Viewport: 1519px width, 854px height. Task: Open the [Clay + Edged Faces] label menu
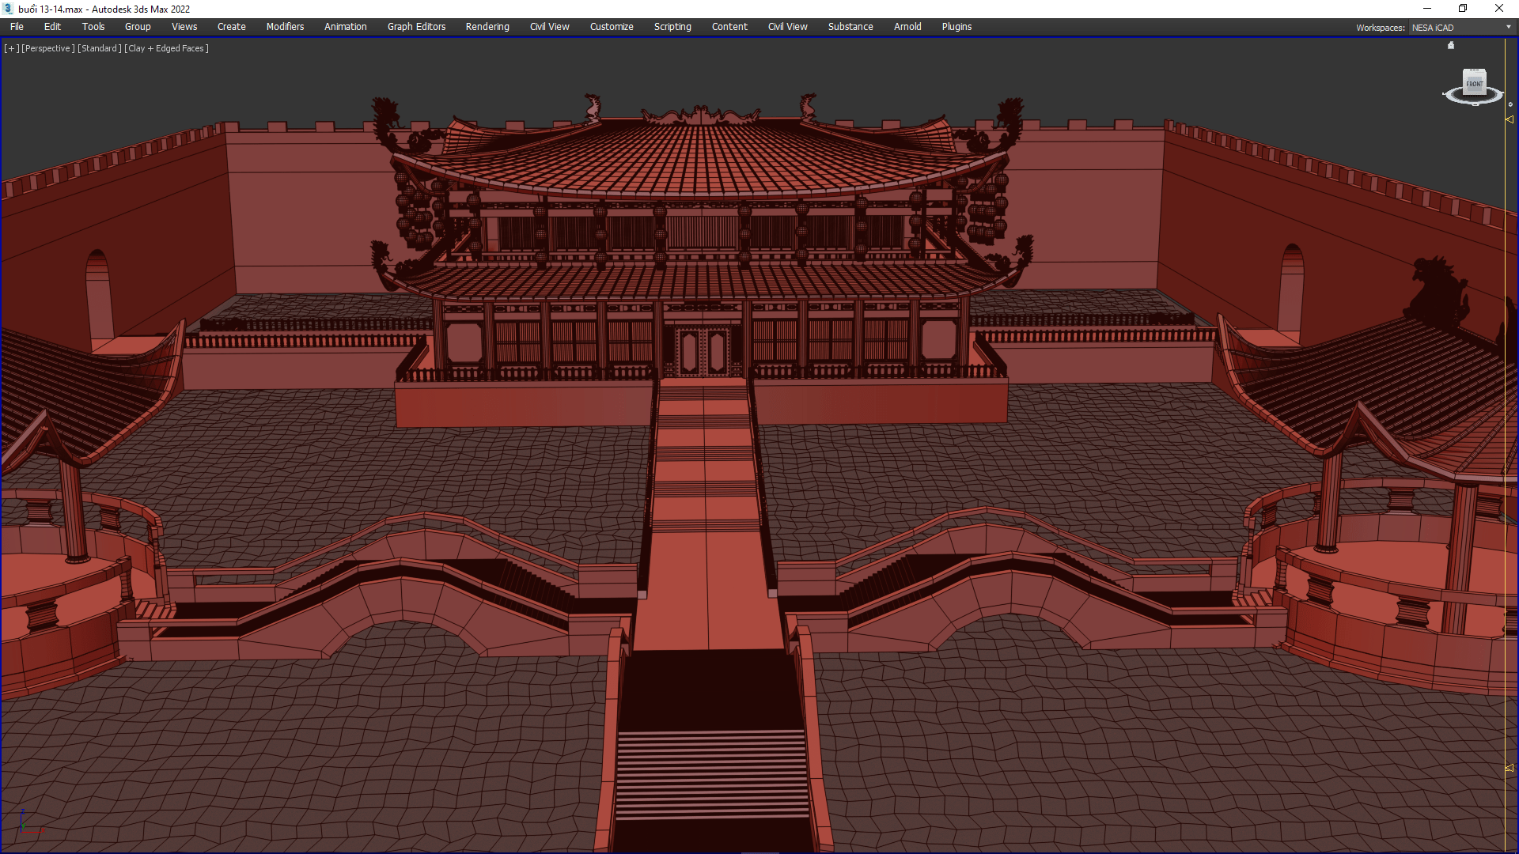[167, 48]
